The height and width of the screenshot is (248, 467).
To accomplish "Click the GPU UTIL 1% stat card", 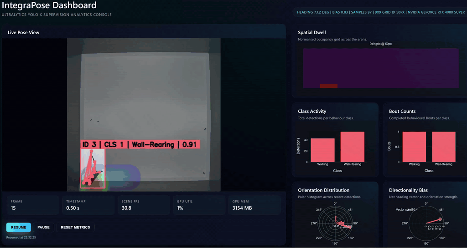I will pyautogui.click(x=199, y=205).
